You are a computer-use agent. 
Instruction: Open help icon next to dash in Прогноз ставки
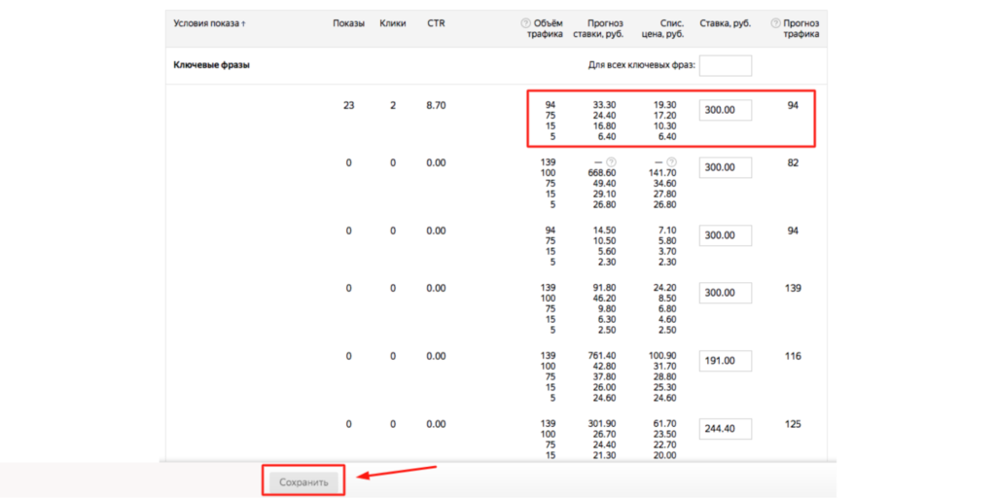(611, 162)
